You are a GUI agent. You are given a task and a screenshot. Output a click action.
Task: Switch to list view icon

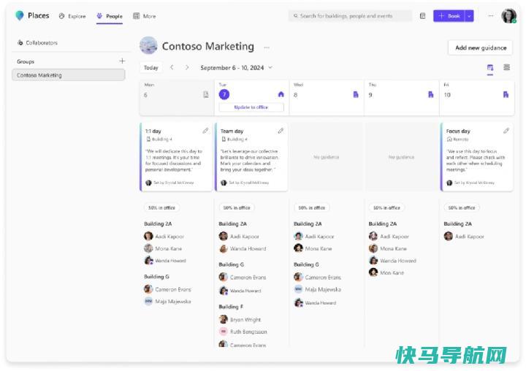(506, 67)
